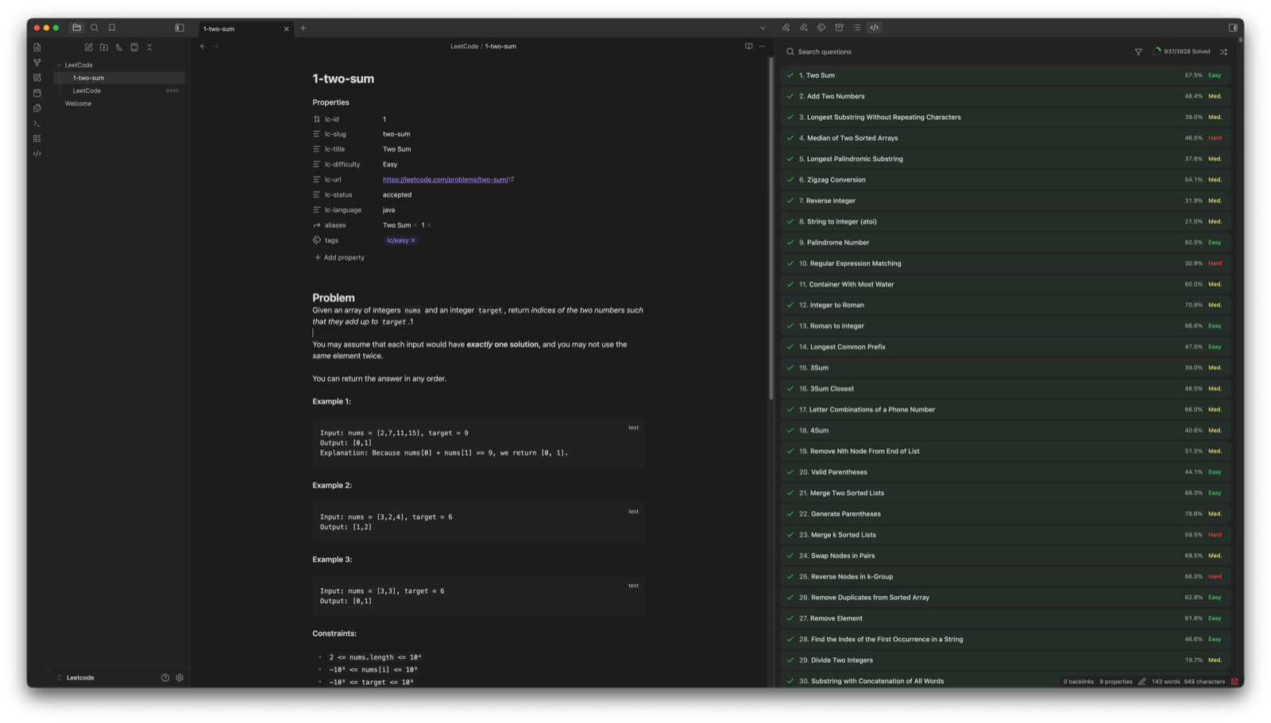Image resolution: width=1271 pixels, height=723 pixels.
Task: Open question 4. Median of Two Sorted Arrays
Action: pyautogui.click(x=1005, y=138)
